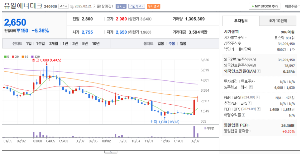The width and height of the screenshot is (301, 154).
Task: Click the current price 2,650
Action: [15, 22]
